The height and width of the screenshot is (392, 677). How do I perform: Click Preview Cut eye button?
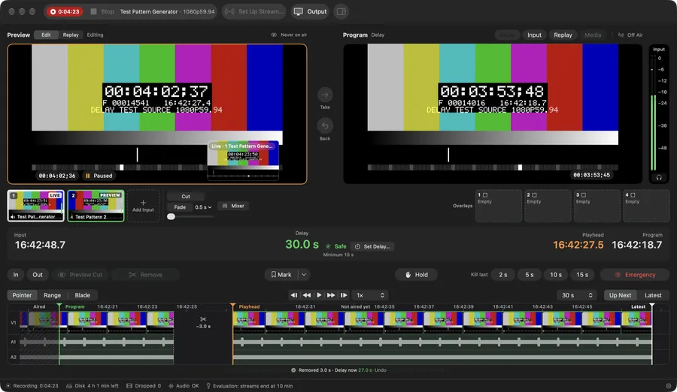point(80,275)
